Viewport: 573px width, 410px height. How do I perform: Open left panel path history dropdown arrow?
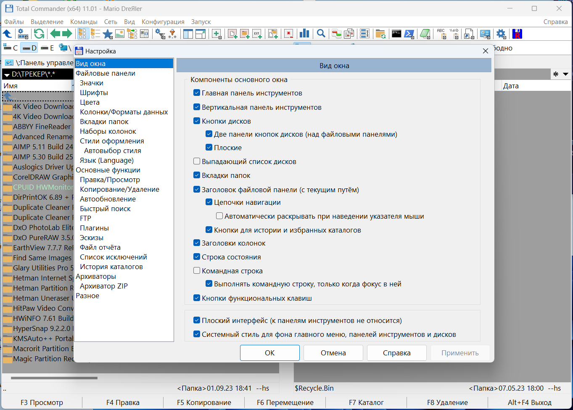pyautogui.click(x=7, y=74)
